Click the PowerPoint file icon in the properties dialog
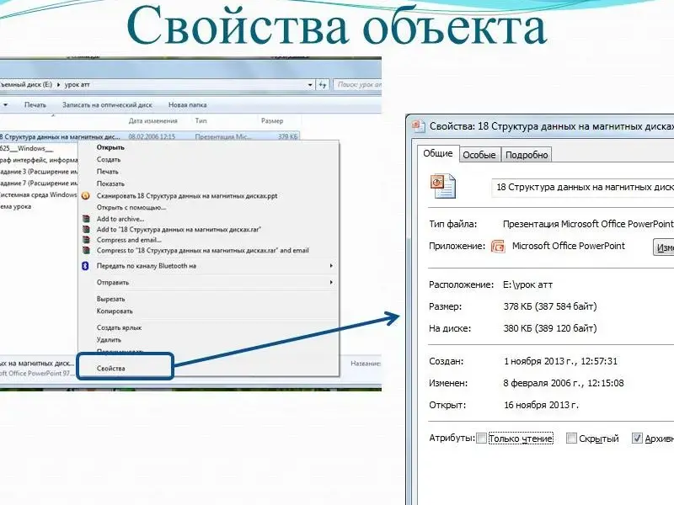 [x=443, y=186]
